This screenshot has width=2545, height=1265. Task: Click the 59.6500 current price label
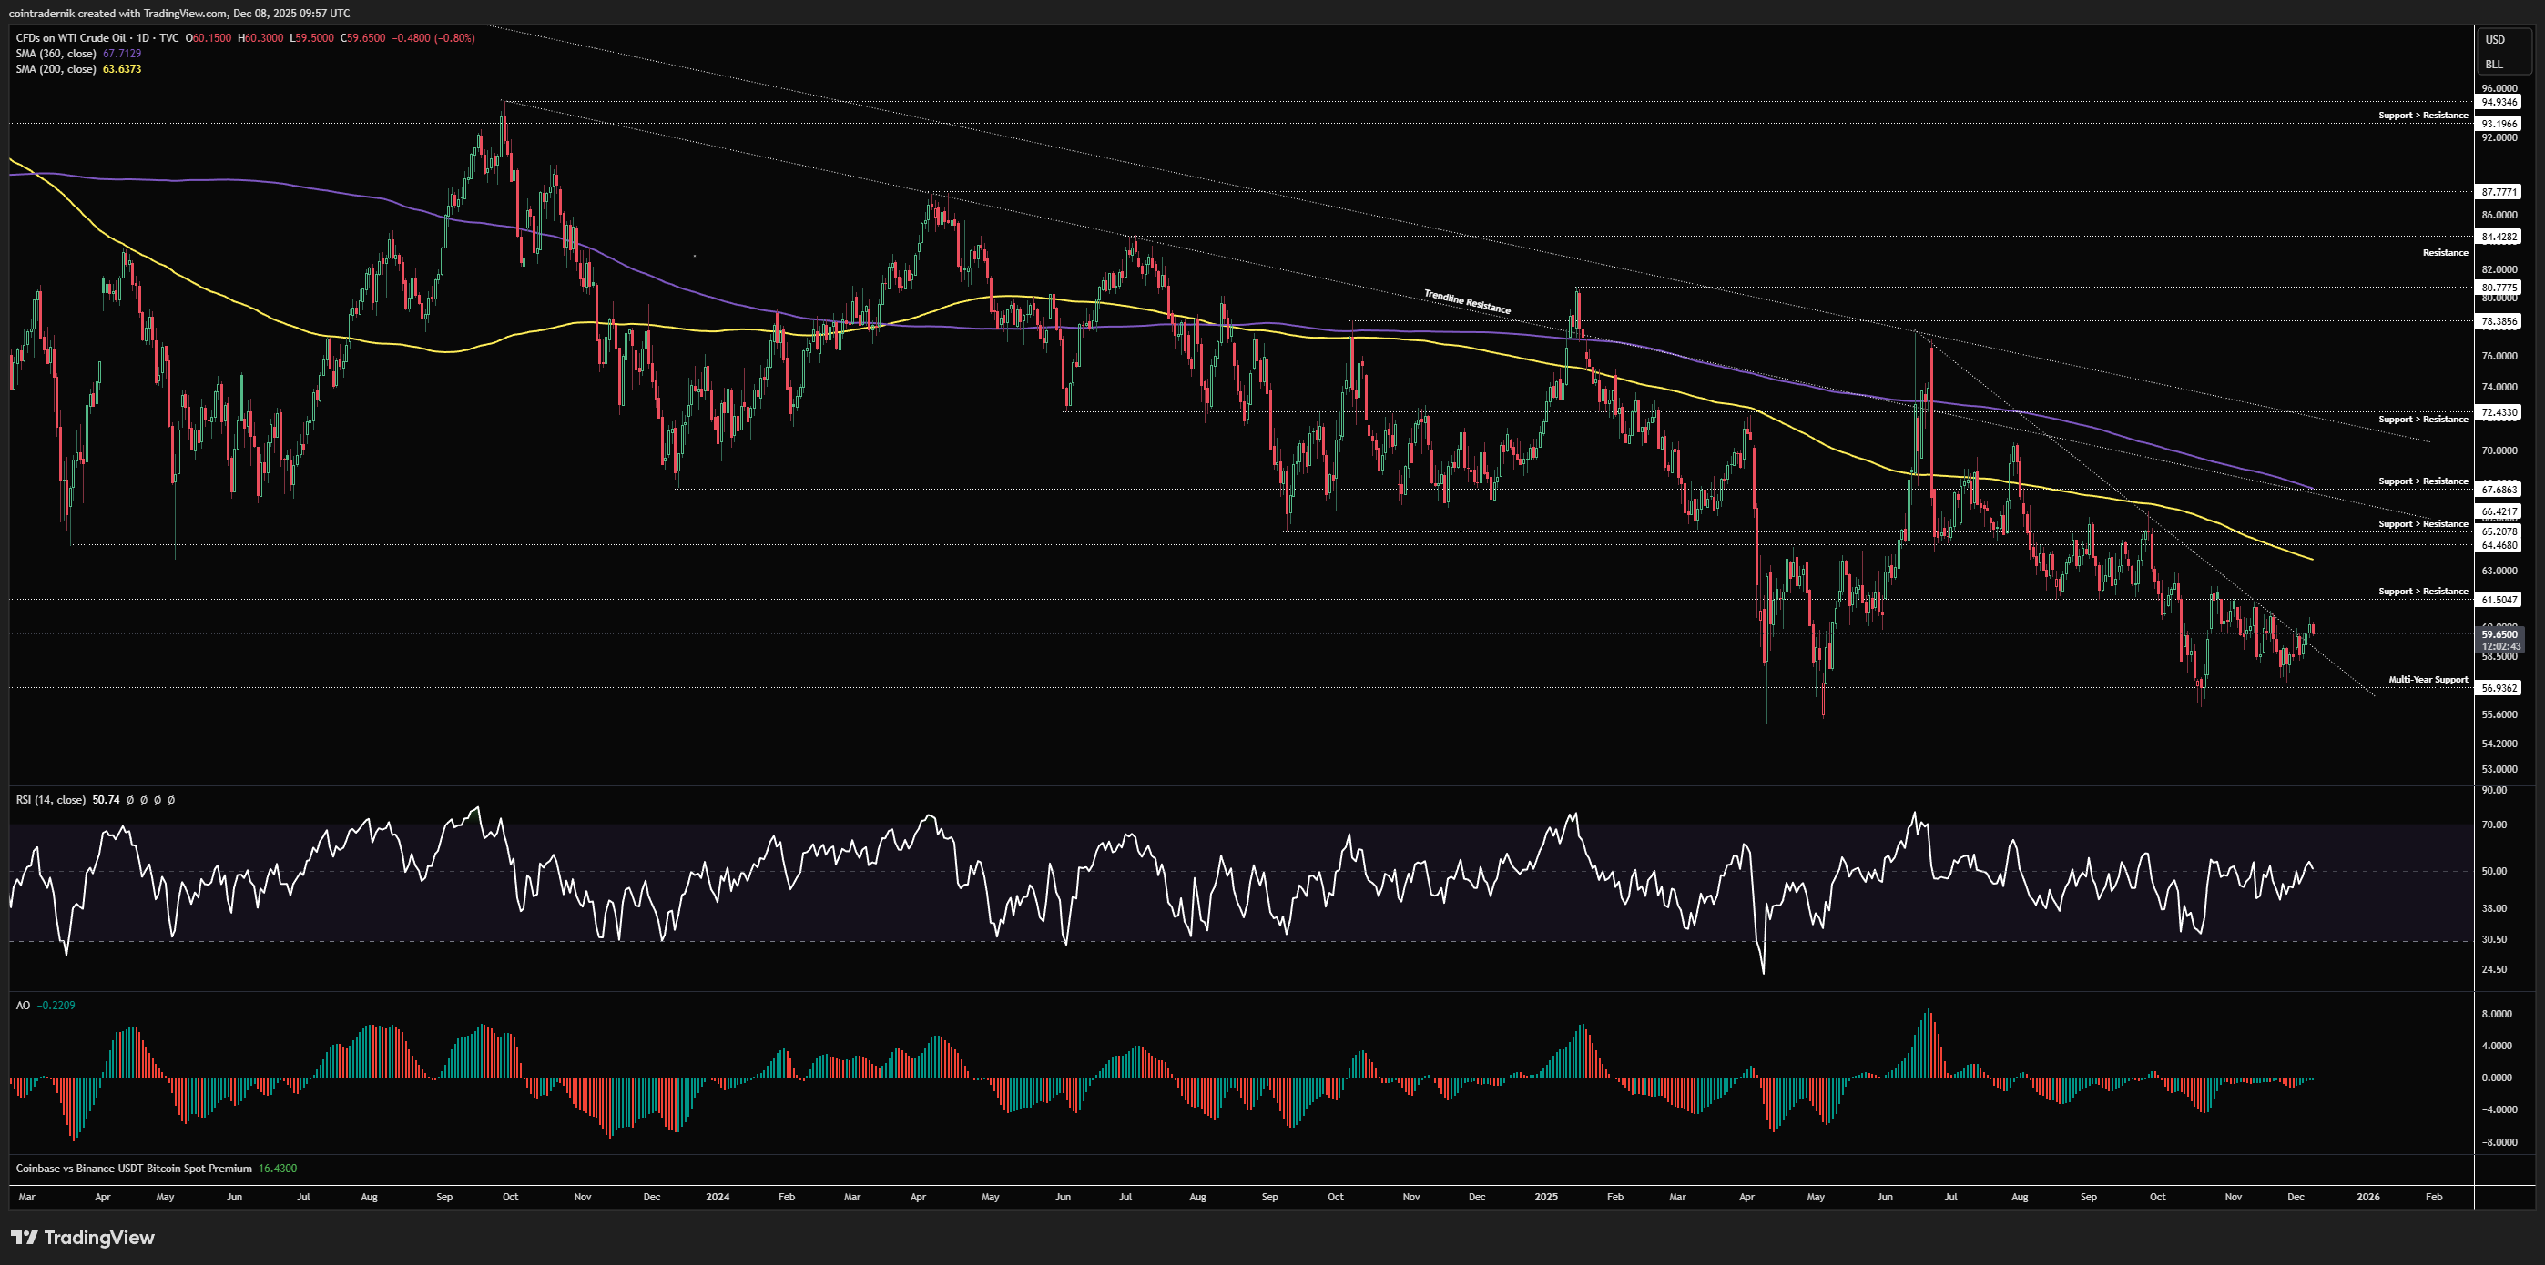point(2499,634)
